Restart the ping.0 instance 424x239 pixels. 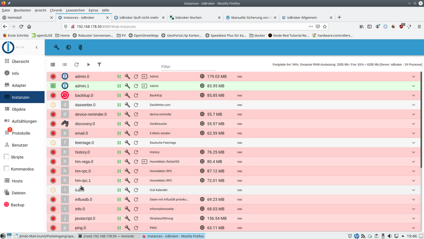click(x=136, y=228)
